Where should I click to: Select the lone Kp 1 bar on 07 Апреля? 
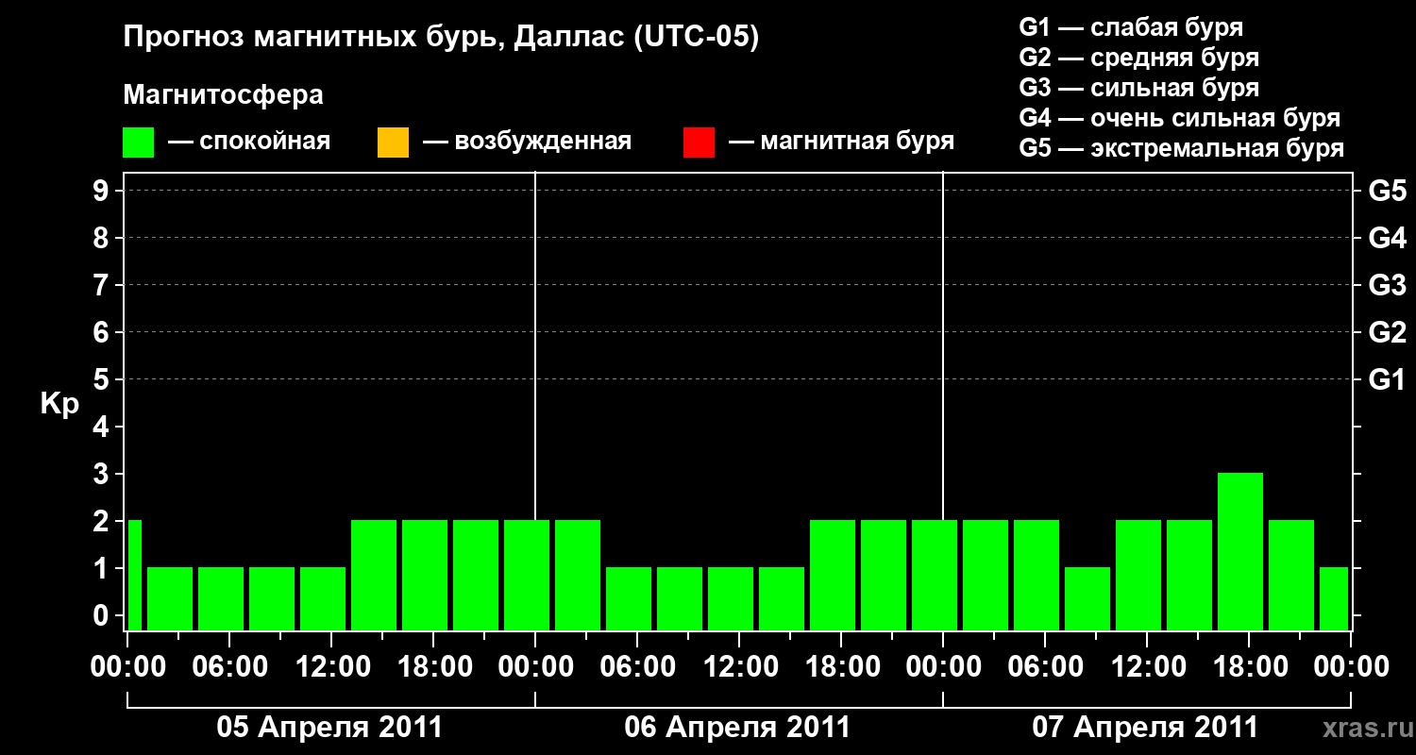(x=1087, y=598)
